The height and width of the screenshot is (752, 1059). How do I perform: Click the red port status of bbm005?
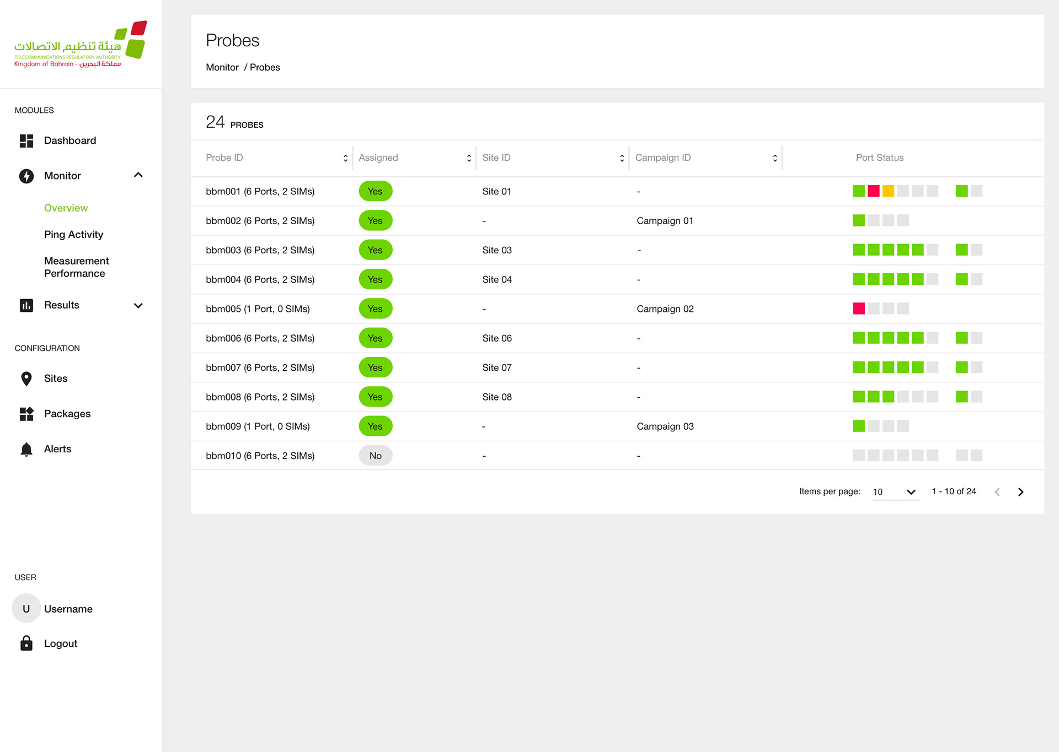859,309
